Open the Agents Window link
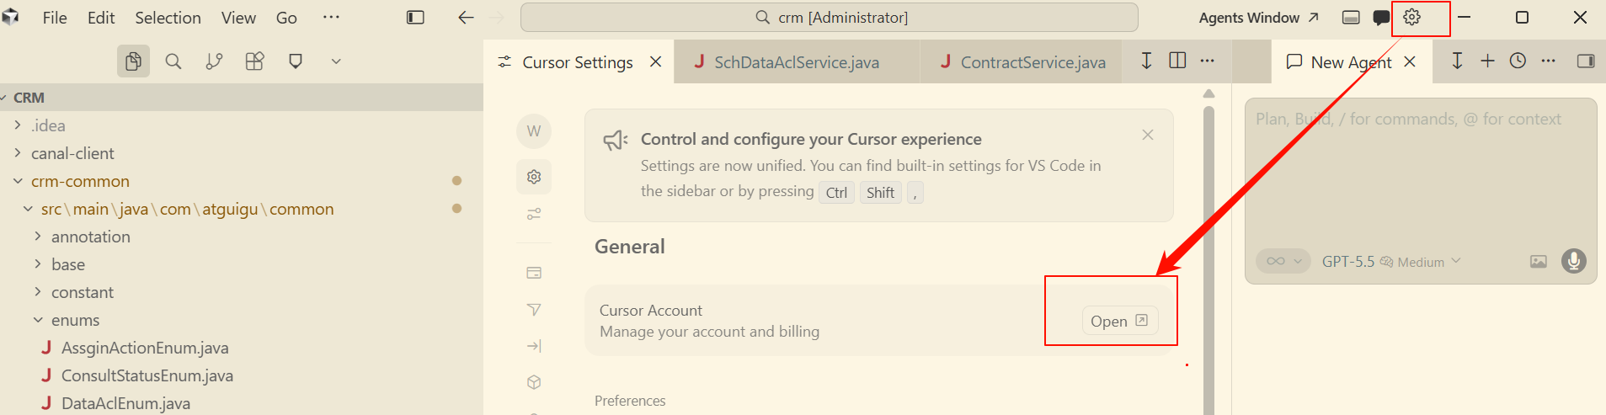The width and height of the screenshot is (1606, 415). tap(1258, 18)
